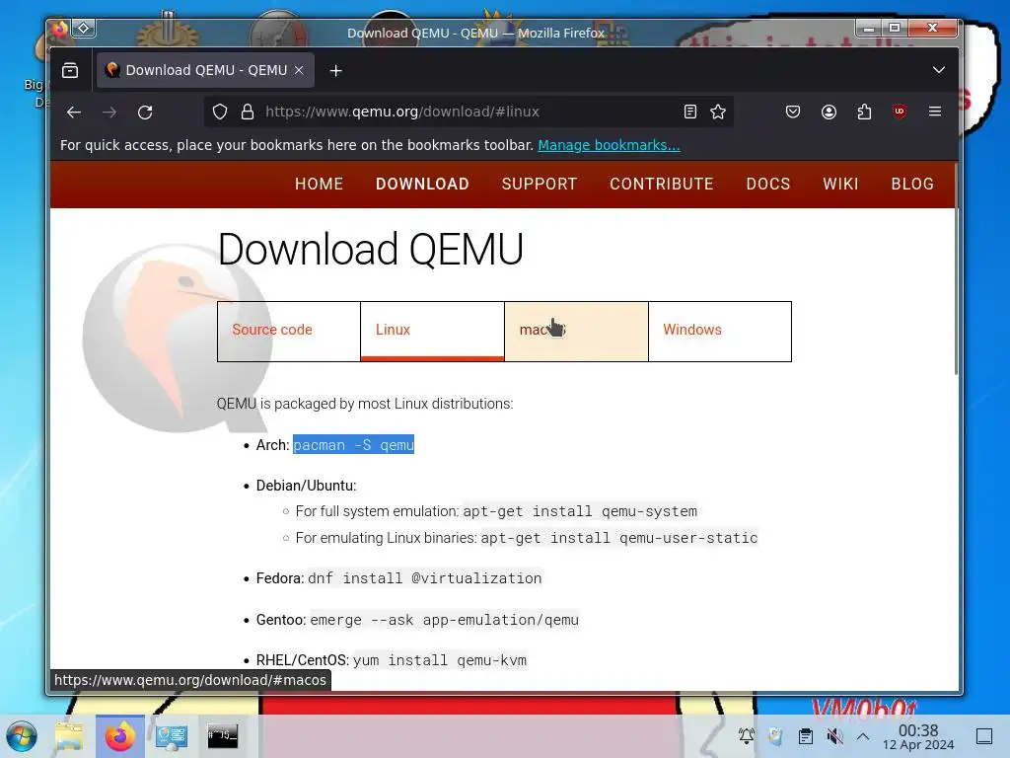The width and height of the screenshot is (1010, 758).
Task: Click the Download QEMU page heading
Action: (x=371, y=249)
